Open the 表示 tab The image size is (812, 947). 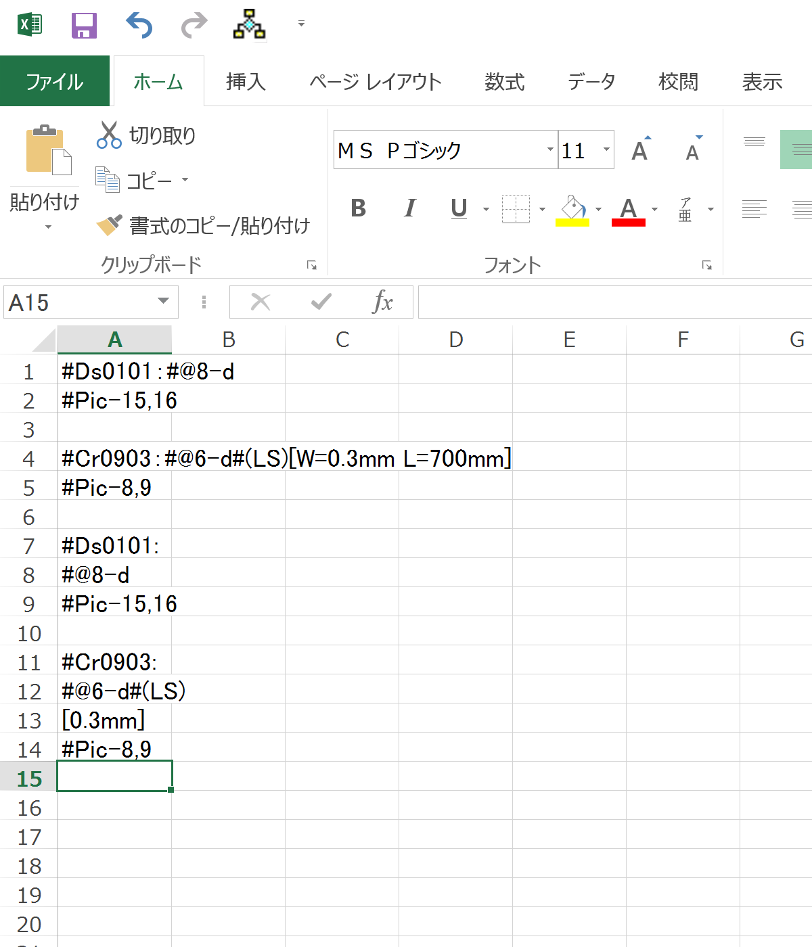762,82
